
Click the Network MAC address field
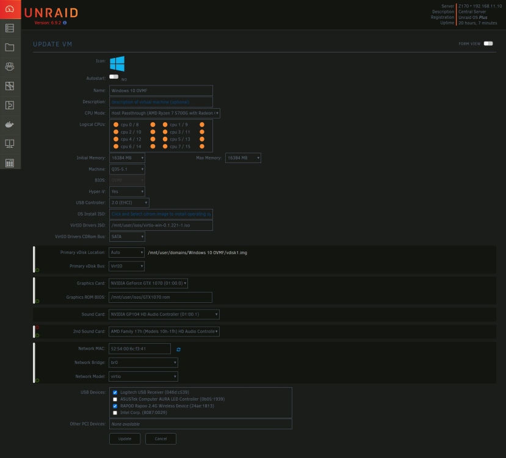tap(140, 349)
